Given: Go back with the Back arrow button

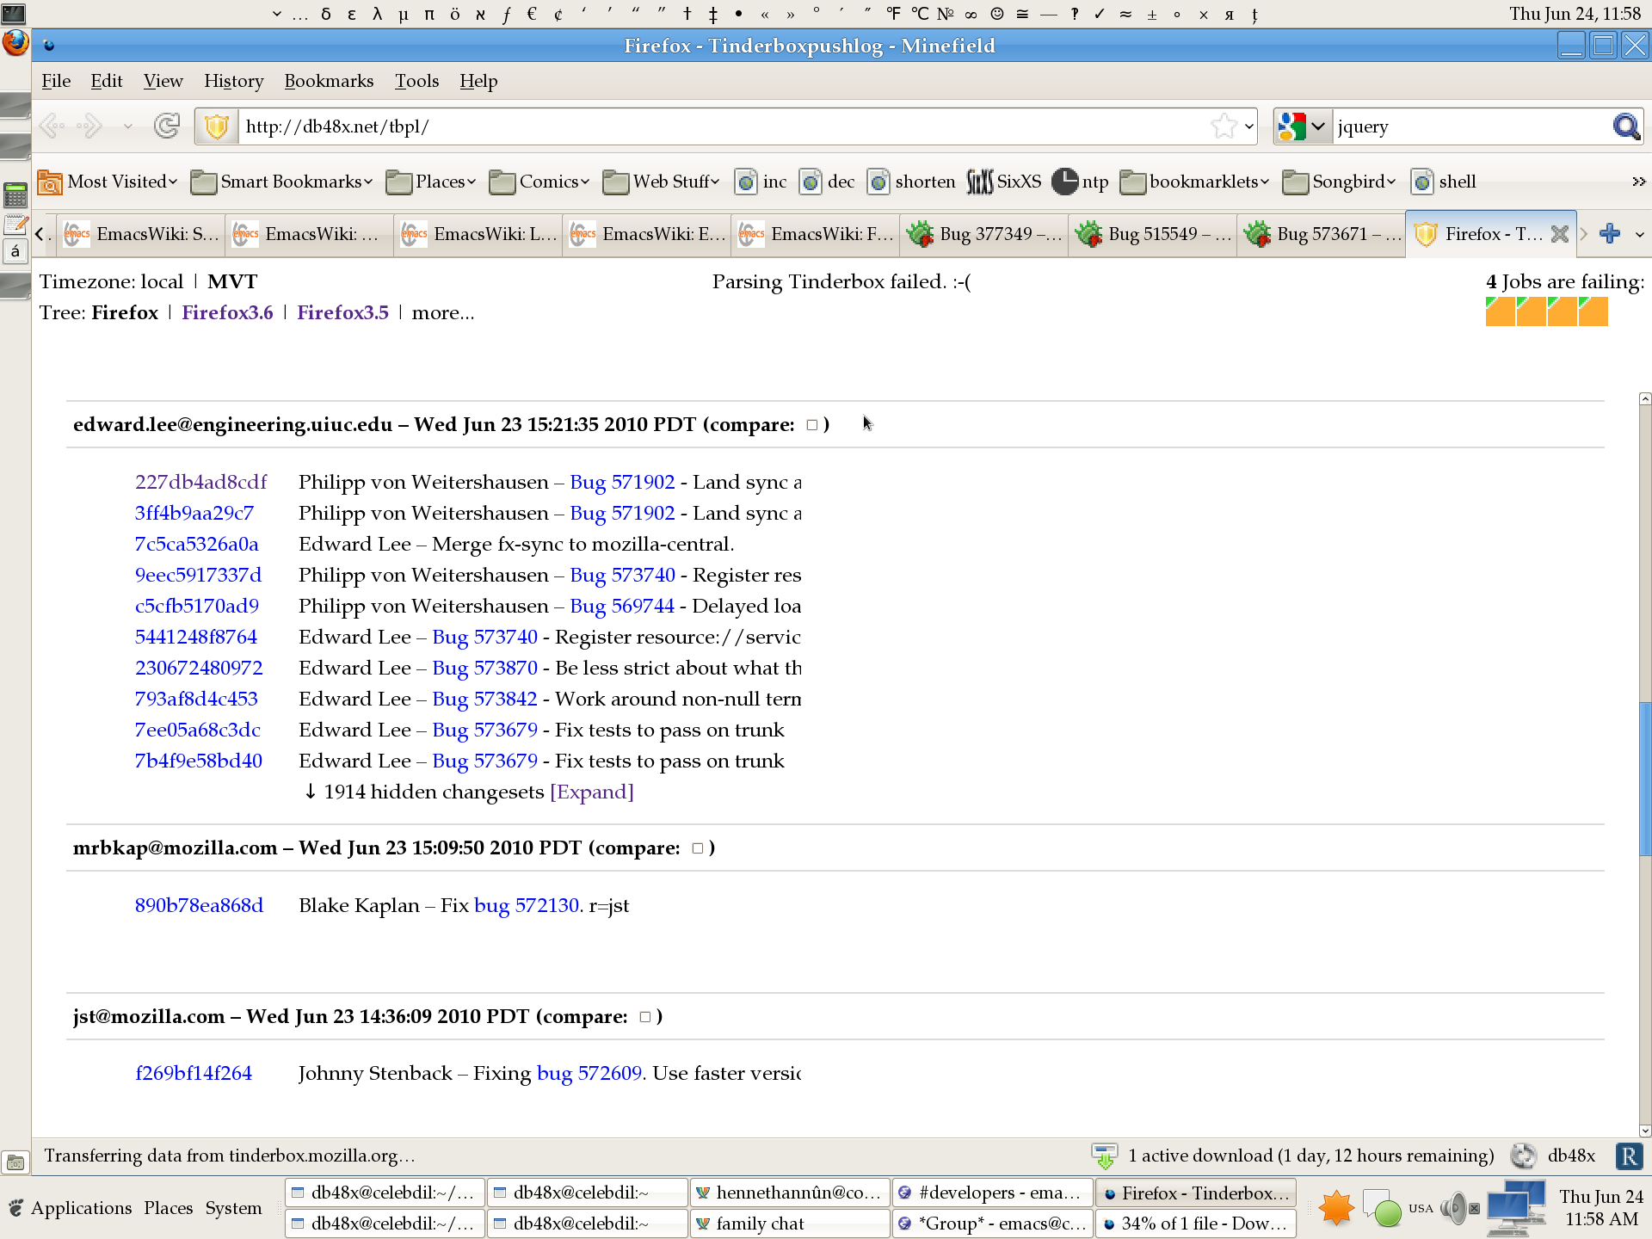Looking at the screenshot, I should (52, 126).
